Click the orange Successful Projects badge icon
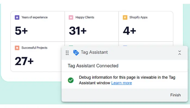Viewport: 190px width, 108px height. point(17,48)
